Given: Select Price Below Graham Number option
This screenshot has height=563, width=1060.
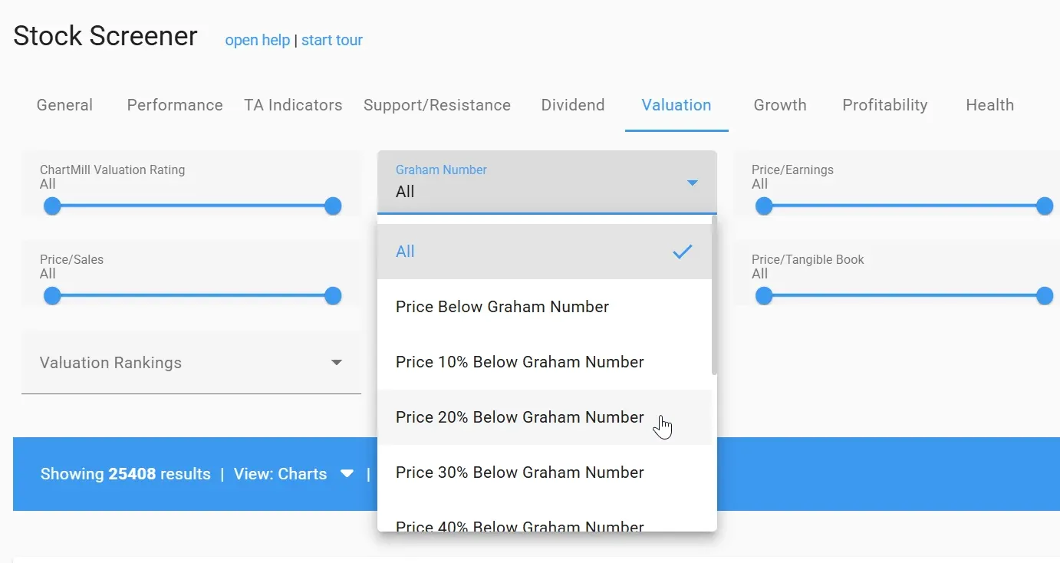Looking at the screenshot, I should [502, 306].
